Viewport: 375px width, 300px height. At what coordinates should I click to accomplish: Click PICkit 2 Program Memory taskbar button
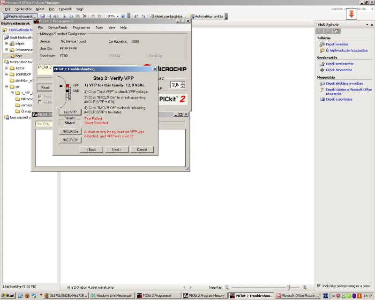tap(204, 296)
